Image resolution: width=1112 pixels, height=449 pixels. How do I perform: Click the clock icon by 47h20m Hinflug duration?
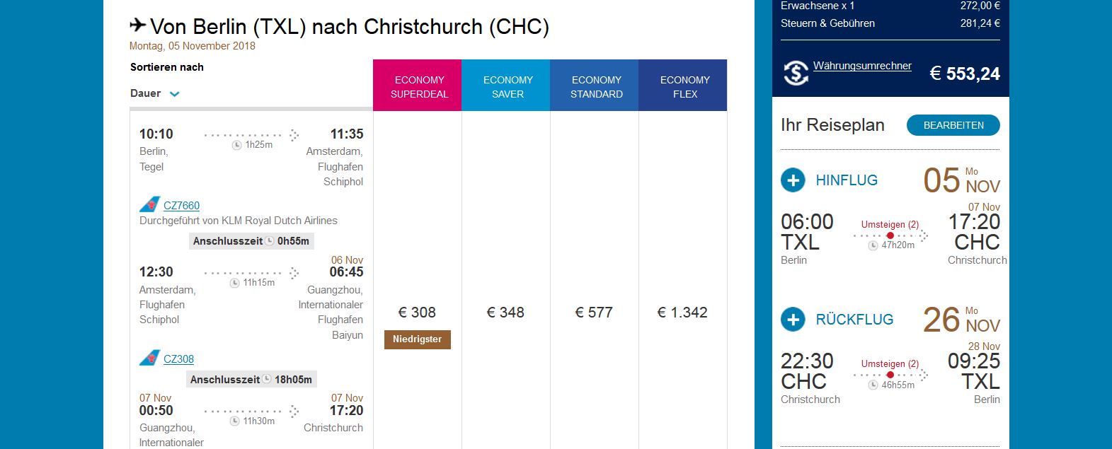873,245
